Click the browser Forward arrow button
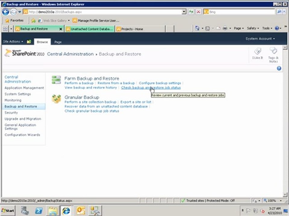 (13, 12)
